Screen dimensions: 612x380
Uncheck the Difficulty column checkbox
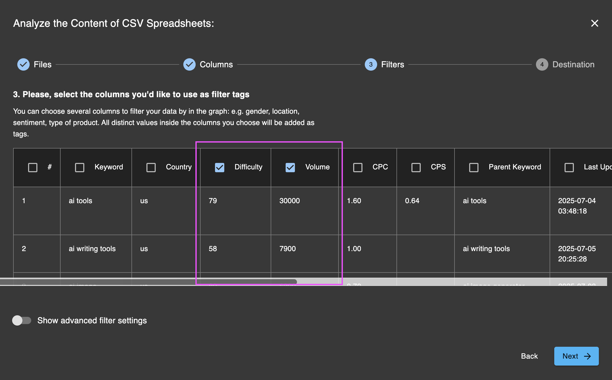tap(220, 167)
